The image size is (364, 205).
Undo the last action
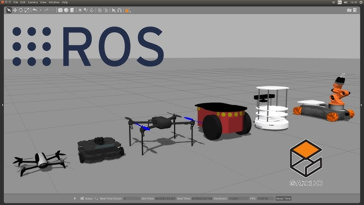pyautogui.click(x=35, y=10)
